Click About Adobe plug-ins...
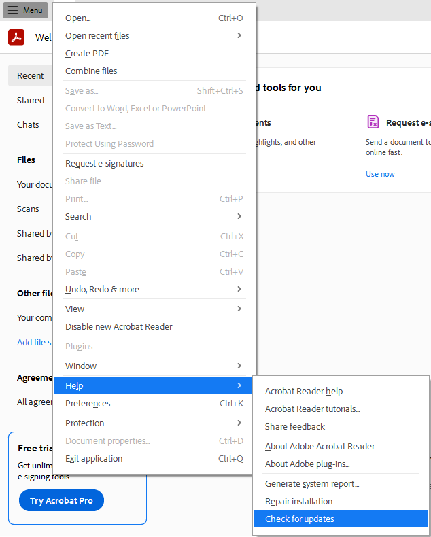This screenshot has height=537, width=431. pyautogui.click(x=341, y=464)
